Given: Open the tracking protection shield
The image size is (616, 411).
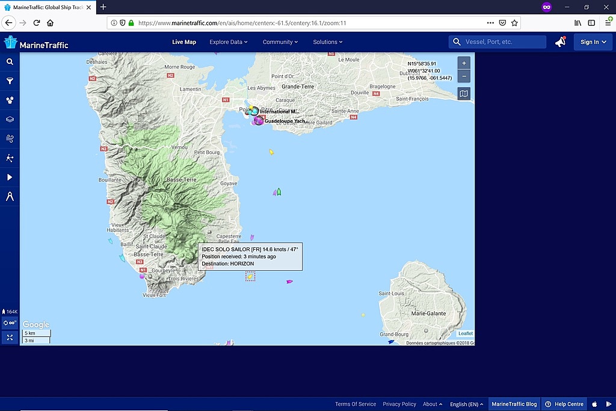Looking at the screenshot, I should click(x=123, y=23).
